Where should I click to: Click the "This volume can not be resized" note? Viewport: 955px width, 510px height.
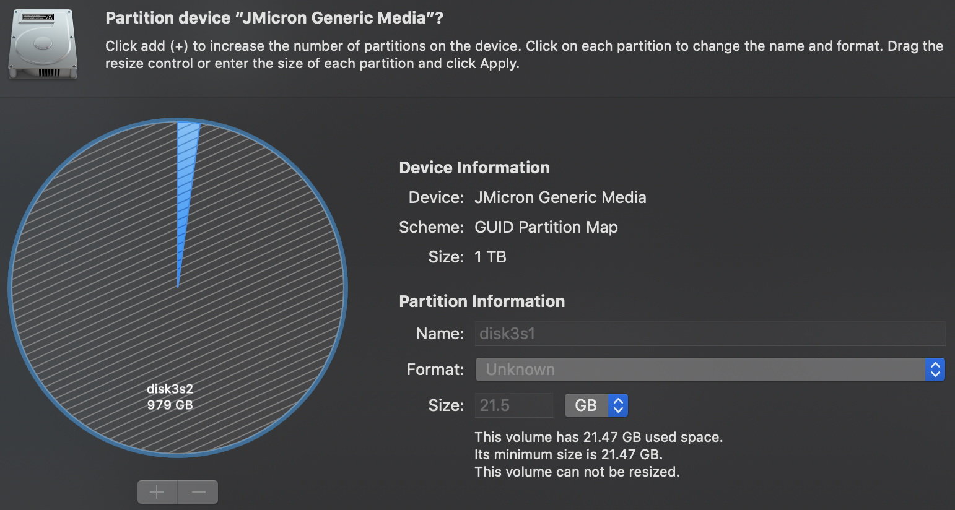tap(577, 472)
